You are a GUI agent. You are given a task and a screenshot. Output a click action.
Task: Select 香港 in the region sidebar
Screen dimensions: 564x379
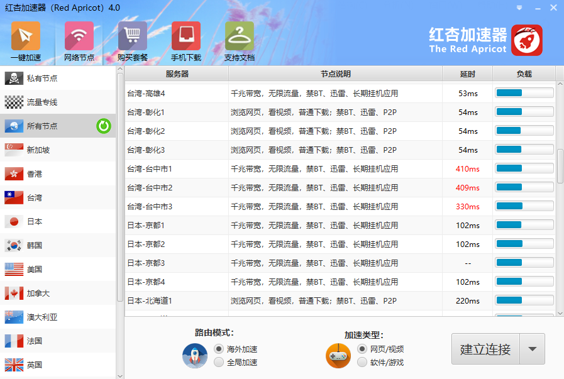tap(35, 174)
